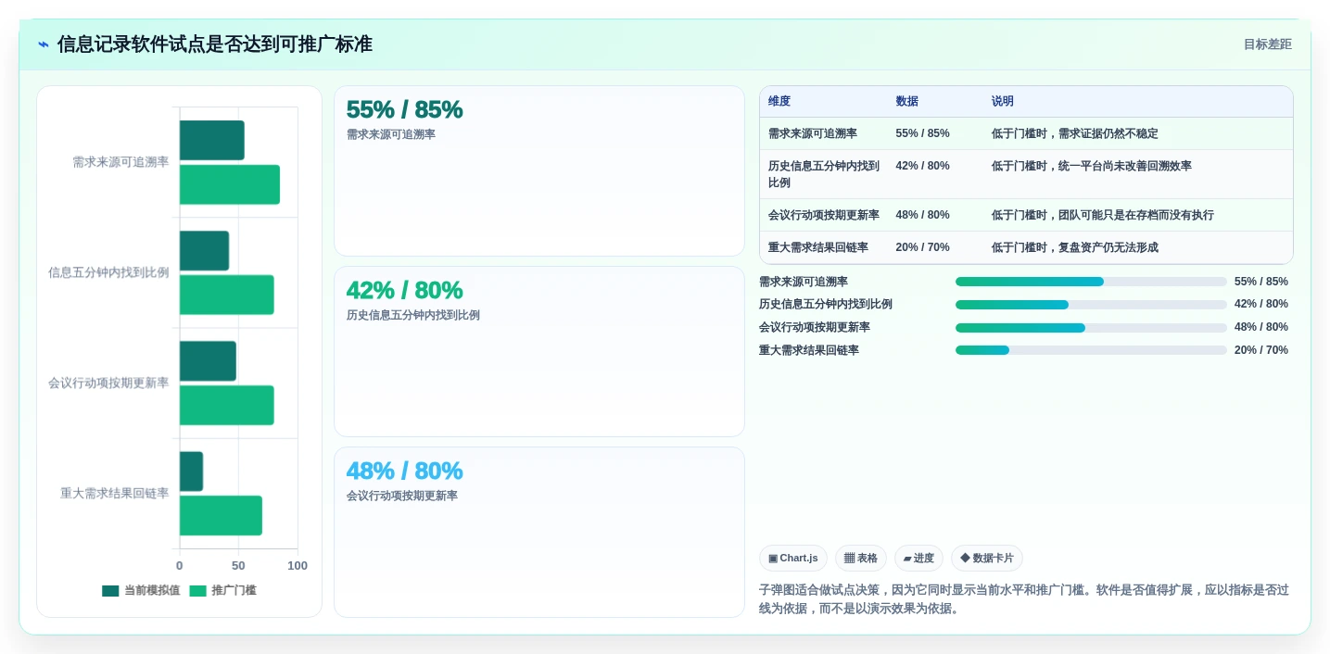The height and width of the screenshot is (654, 1330).
Task: Click chart axis label 重大需求结果回链率
Action: 115,493
